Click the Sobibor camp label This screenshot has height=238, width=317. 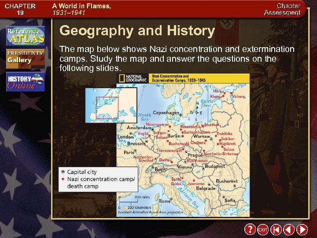[x=228, y=139]
